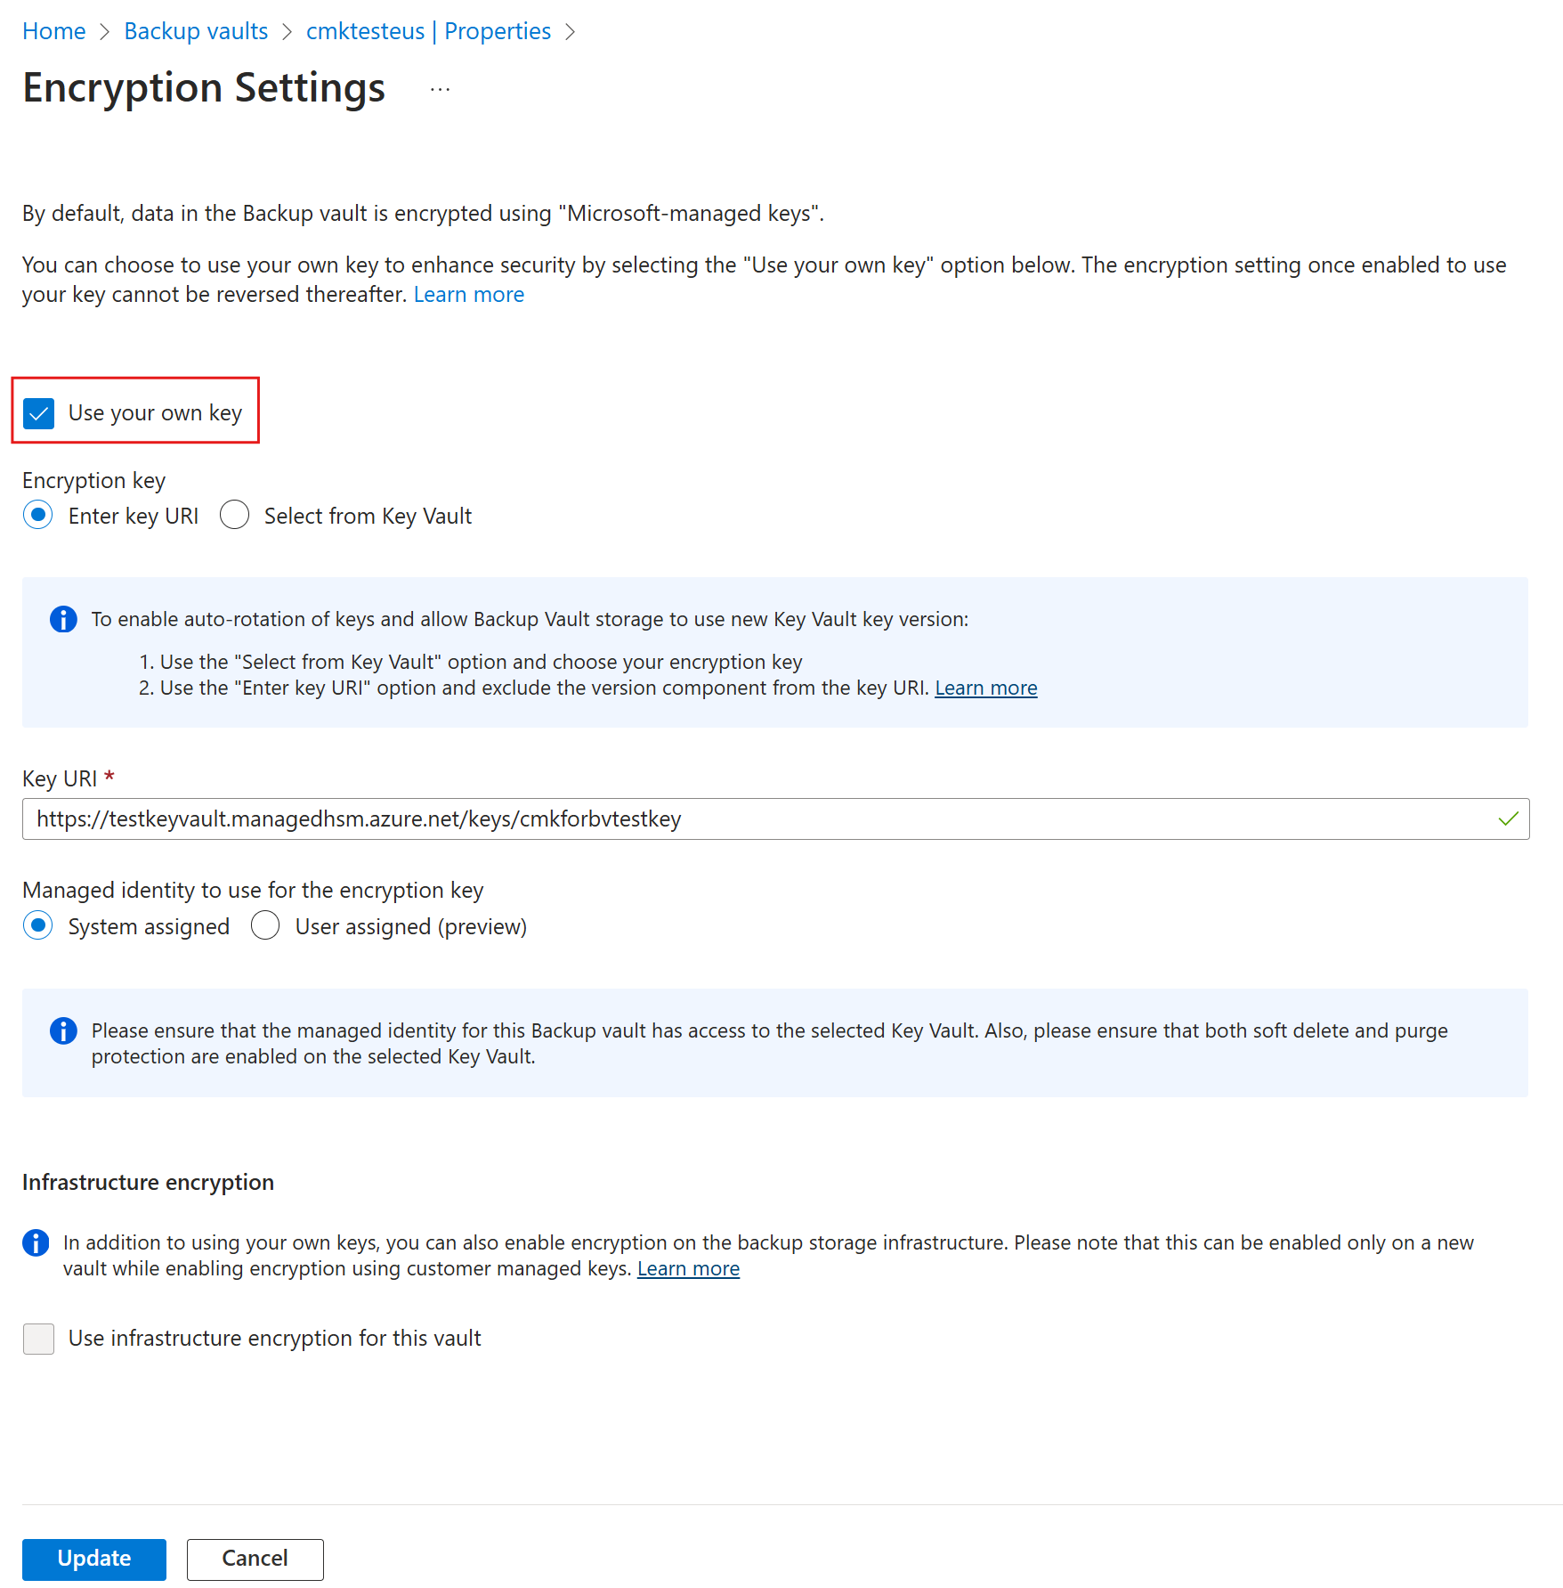Select the Enter key URI option

[x=38, y=515]
